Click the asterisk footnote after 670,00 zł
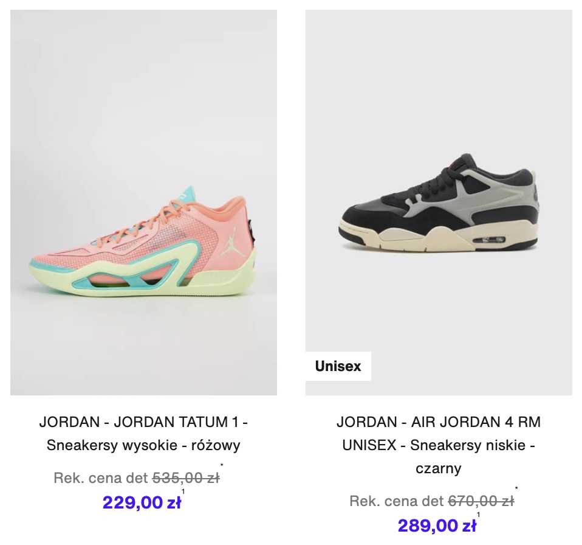The image size is (582, 545). (516, 488)
